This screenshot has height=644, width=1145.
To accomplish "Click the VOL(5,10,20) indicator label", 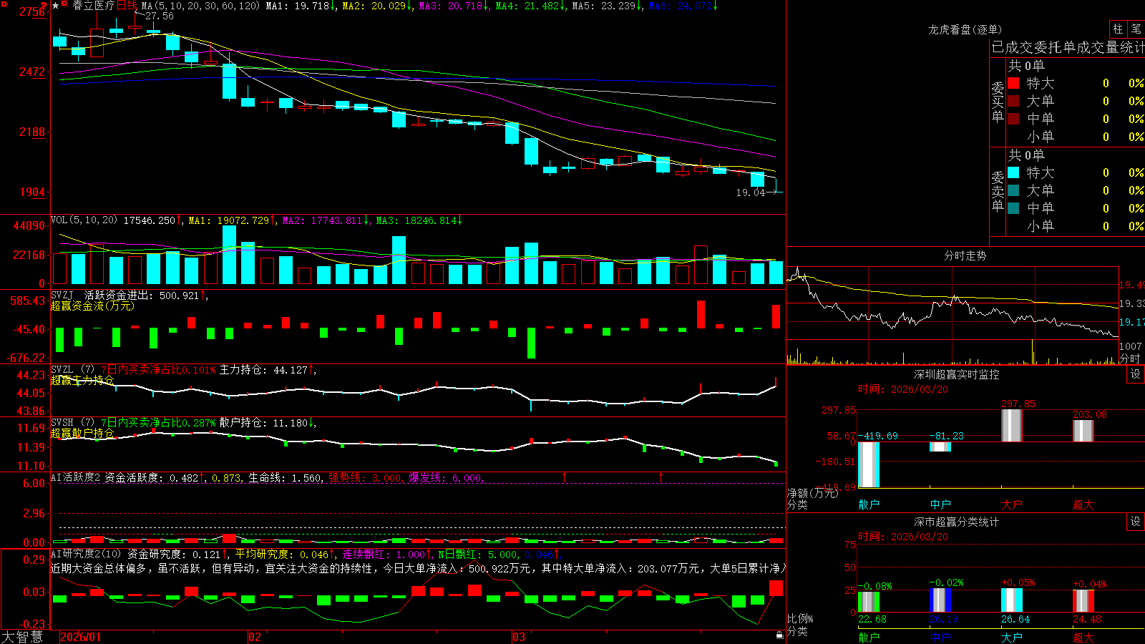I will (x=84, y=220).
